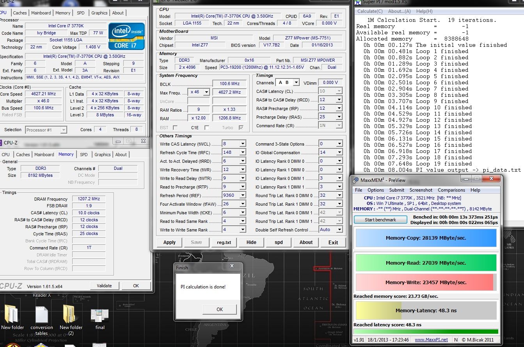This screenshot has height=347, width=524.
Task: Open the Submit menu in MaxxMEM²
Action: coord(397,190)
